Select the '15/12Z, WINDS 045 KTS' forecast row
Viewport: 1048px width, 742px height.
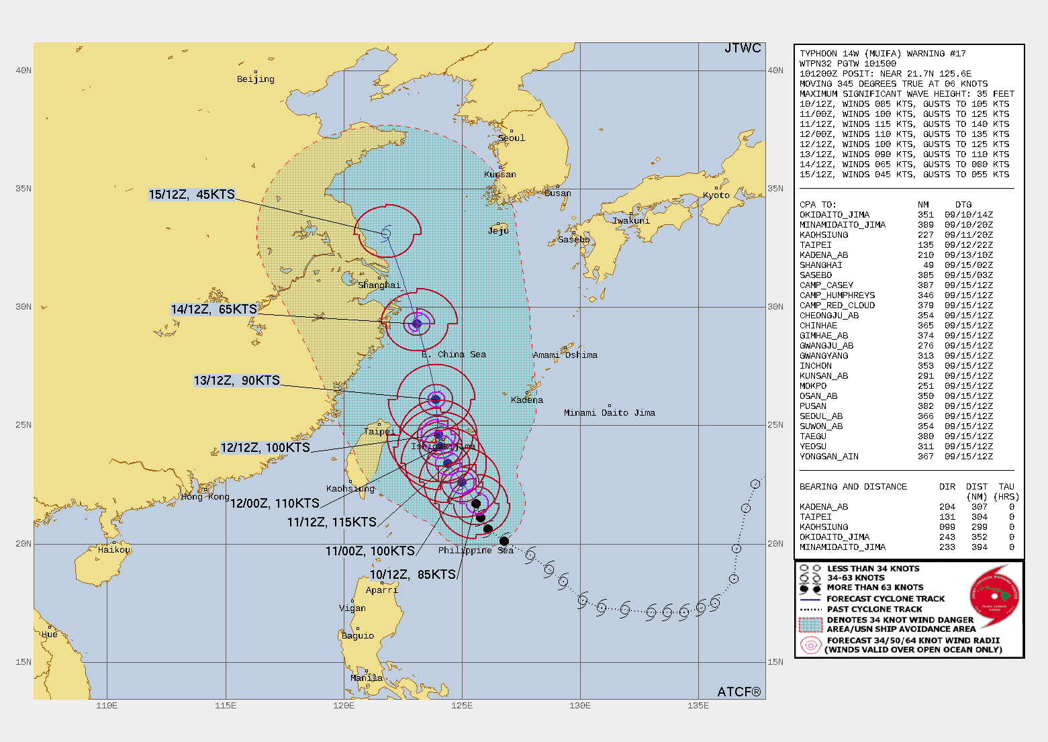tap(904, 175)
